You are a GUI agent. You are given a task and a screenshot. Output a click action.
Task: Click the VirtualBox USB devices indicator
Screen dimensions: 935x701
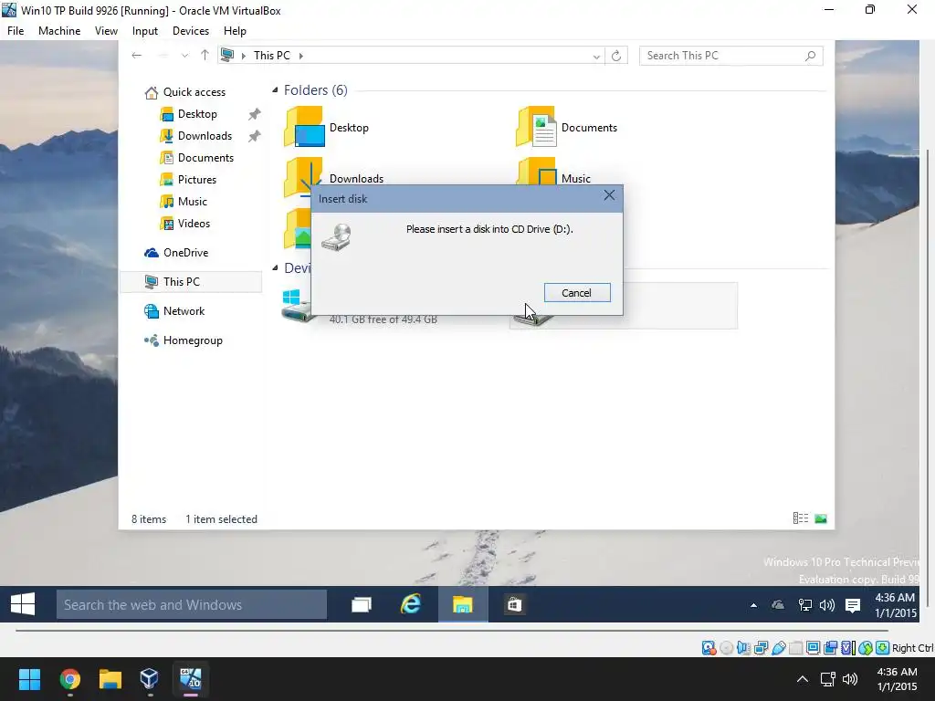(778, 648)
